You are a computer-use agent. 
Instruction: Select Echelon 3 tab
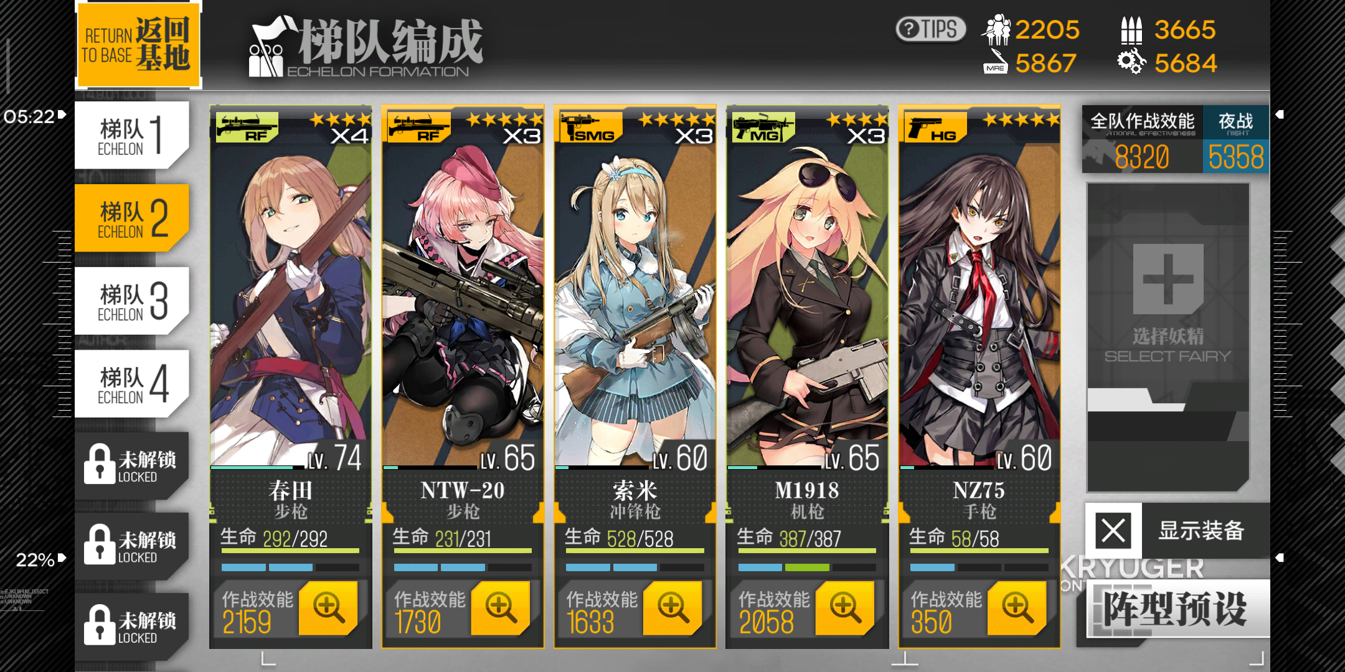pyautogui.click(x=132, y=301)
